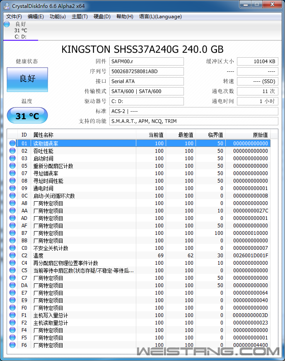
Task: Click status orb for F1 主机写入量总计
Action: (12, 315)
